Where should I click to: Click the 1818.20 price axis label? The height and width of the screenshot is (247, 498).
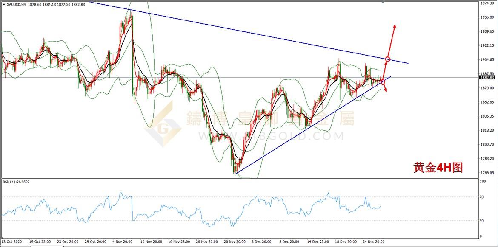(x=487, y=130)
